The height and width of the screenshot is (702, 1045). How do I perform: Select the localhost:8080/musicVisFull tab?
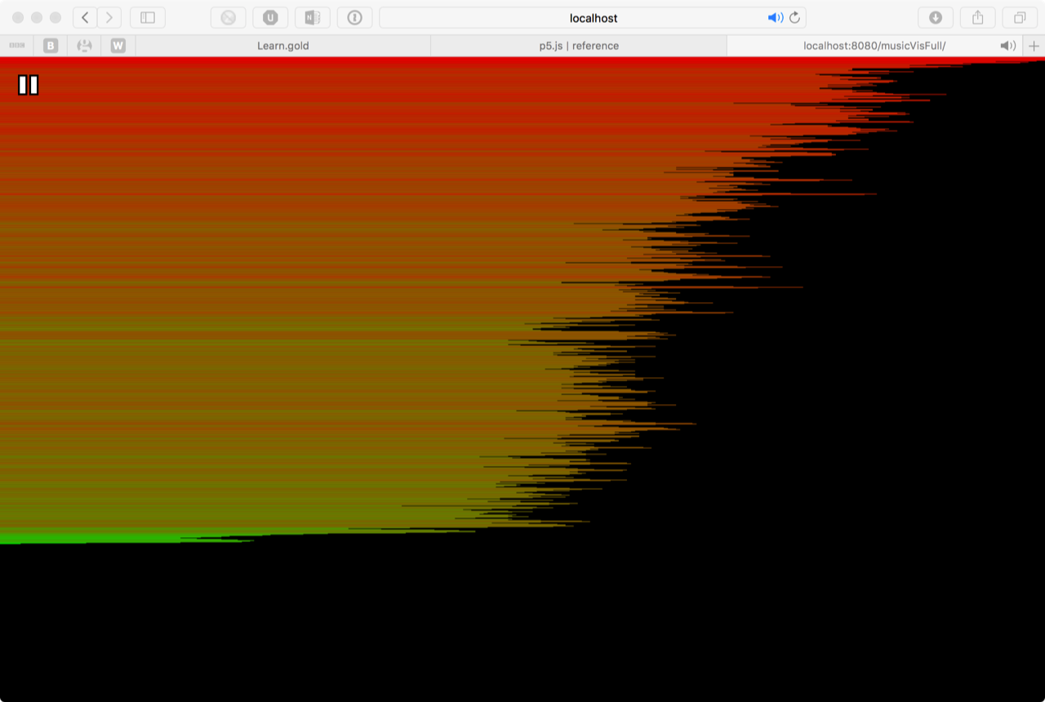click(x=874, y=46)
